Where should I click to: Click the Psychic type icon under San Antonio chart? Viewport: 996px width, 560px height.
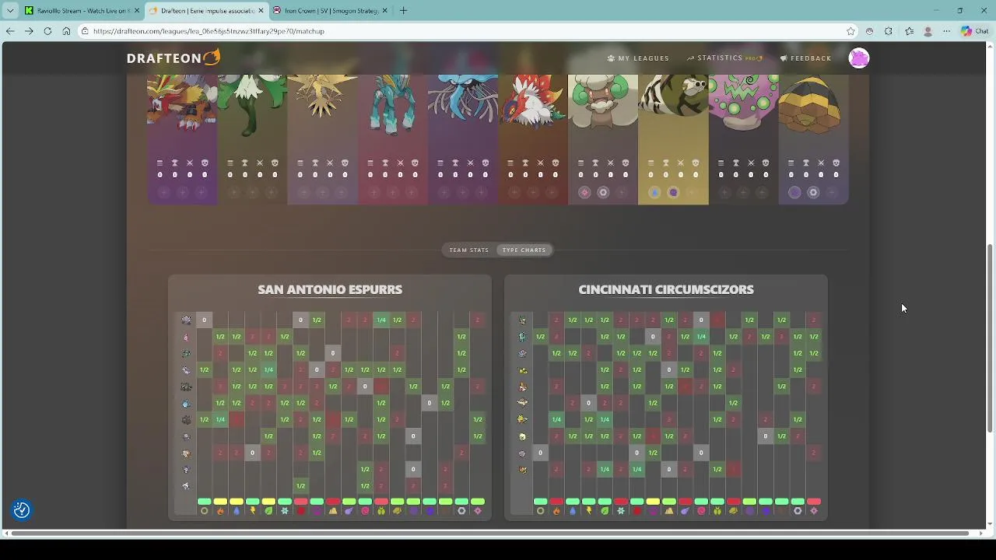point(365,511)
